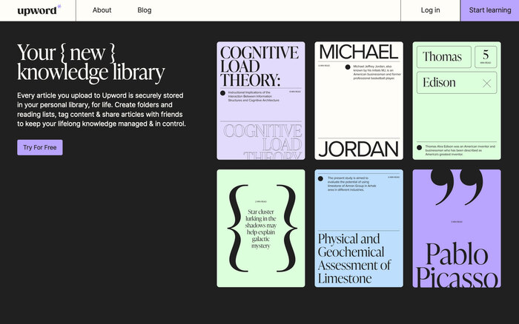Viewport: 519px width, 324px height.
Task: Click the Edison name box
Action: (x=457, y=83)
